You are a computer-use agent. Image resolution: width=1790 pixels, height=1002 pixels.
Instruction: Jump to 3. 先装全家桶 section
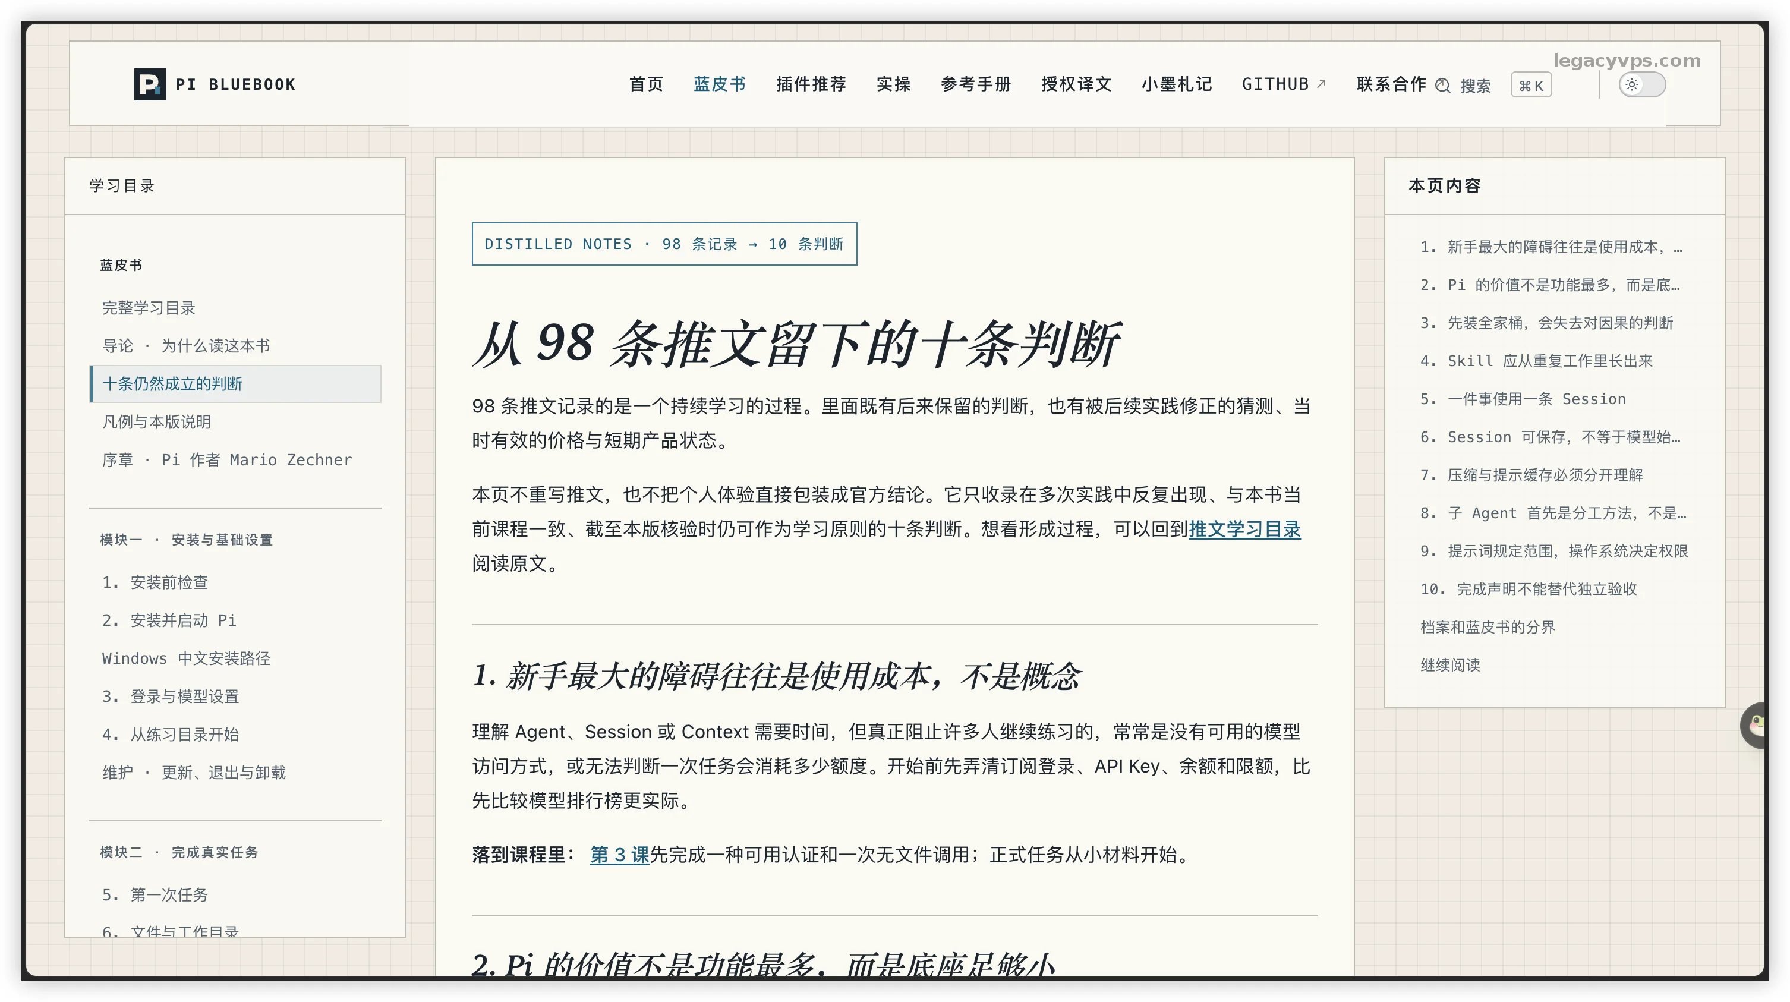point(1547,323)
